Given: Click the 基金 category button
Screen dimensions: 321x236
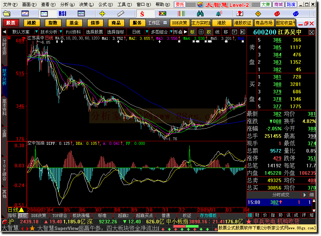Looking at the screenshot, I should 74,23.
